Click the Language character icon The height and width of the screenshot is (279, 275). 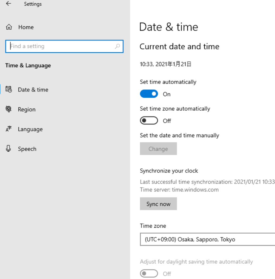(x=9, y=129)
